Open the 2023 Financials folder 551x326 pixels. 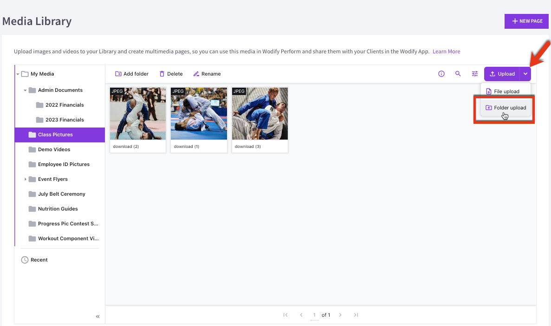click(65, 120)
